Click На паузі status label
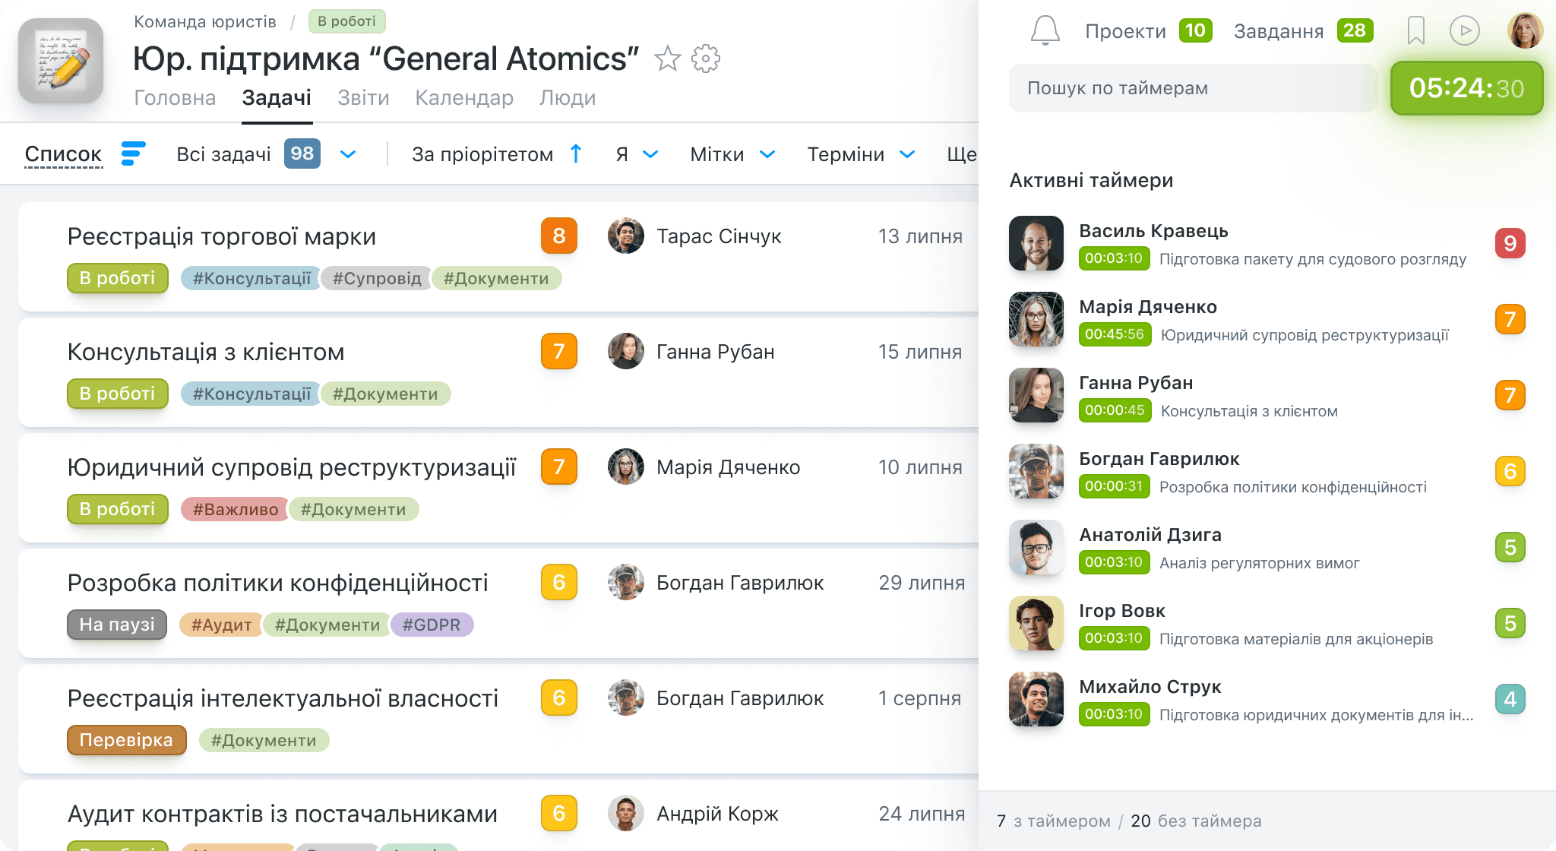 pos(117,625)
